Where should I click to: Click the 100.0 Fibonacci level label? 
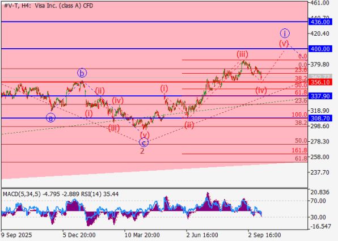[299, 115]
